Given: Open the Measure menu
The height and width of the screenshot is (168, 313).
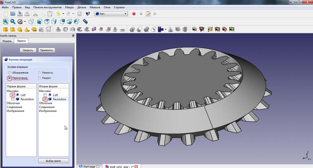Looking at the screenshot, I should 95,8.
